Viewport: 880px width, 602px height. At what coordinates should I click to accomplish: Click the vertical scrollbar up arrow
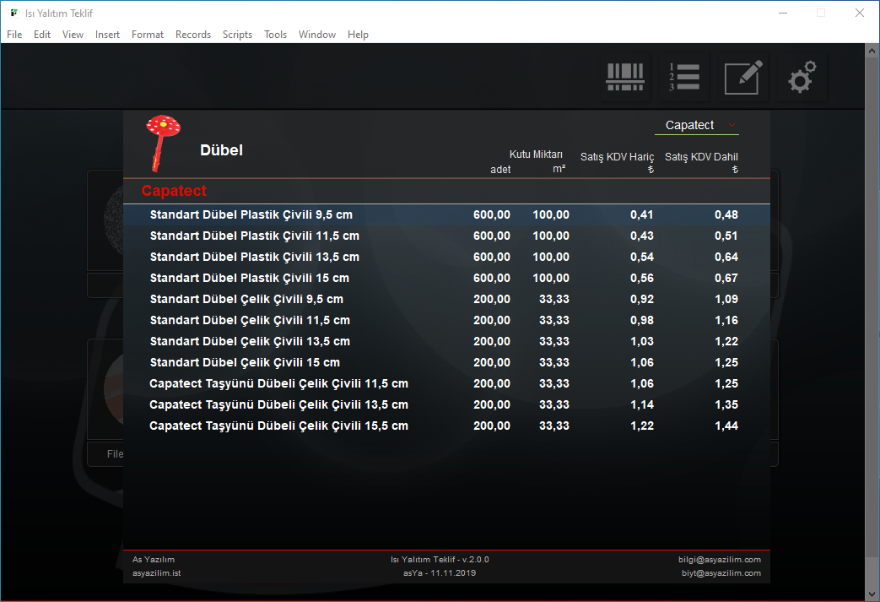click(x=872, y=51)
